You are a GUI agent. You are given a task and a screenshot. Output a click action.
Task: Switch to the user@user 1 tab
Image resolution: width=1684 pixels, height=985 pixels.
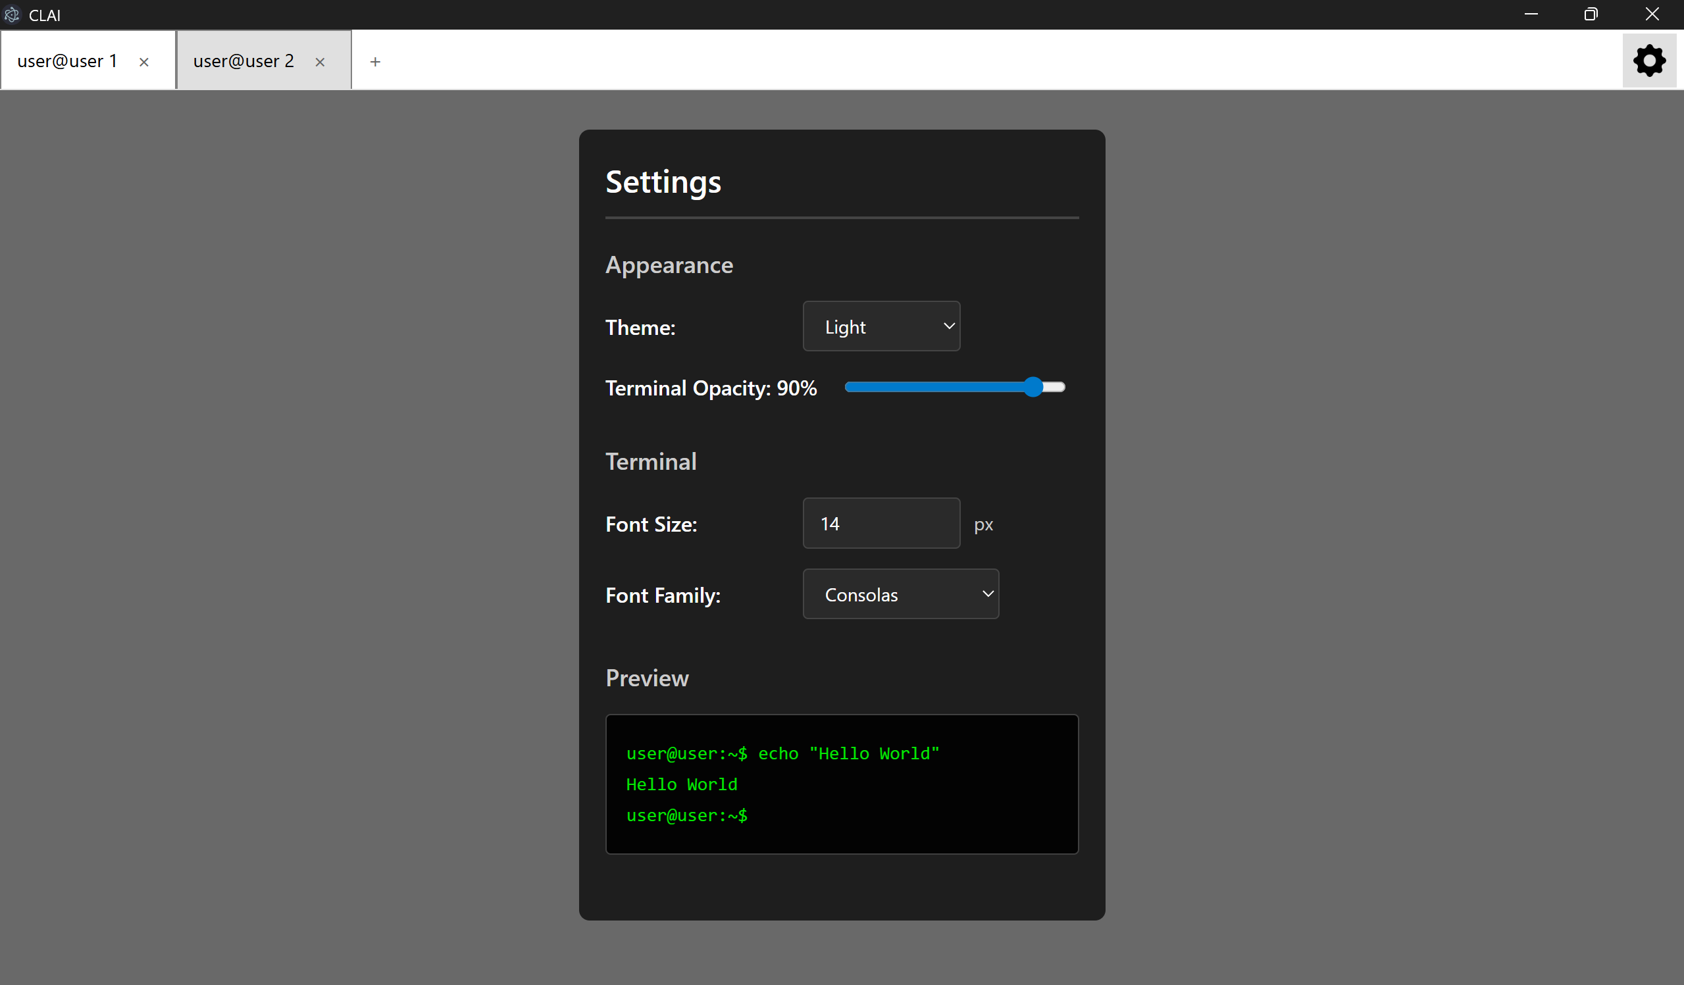coord(67,61)
